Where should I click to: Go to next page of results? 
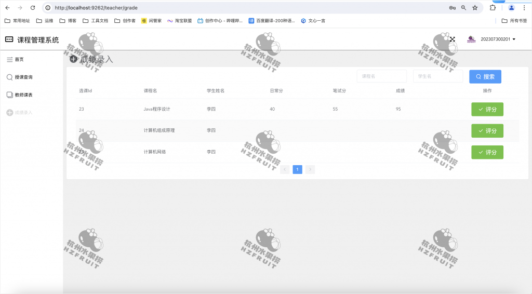tap(310, 169)
